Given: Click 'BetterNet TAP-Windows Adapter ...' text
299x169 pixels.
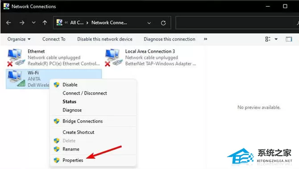Looking at the screenshot, I should [160, 64].
